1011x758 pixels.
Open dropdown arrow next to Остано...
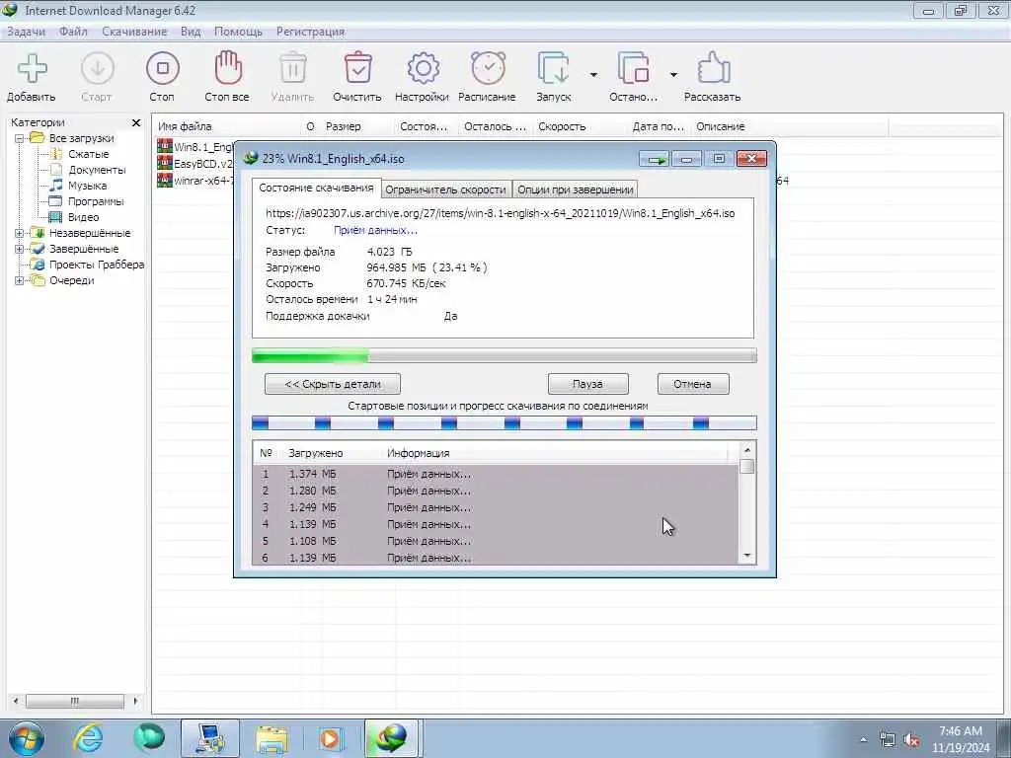[673, 75]
